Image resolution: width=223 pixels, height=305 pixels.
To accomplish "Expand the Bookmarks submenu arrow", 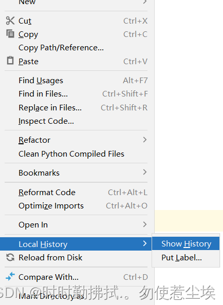I will 144,172.
